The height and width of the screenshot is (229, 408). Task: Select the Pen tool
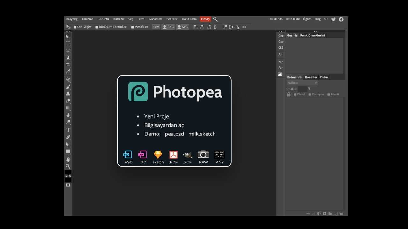[68, 137]
